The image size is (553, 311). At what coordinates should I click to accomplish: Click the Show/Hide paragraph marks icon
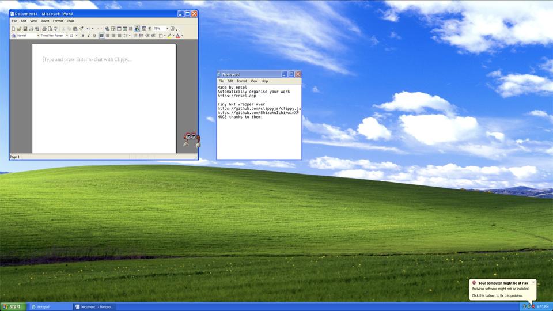(x=149, y=29)
